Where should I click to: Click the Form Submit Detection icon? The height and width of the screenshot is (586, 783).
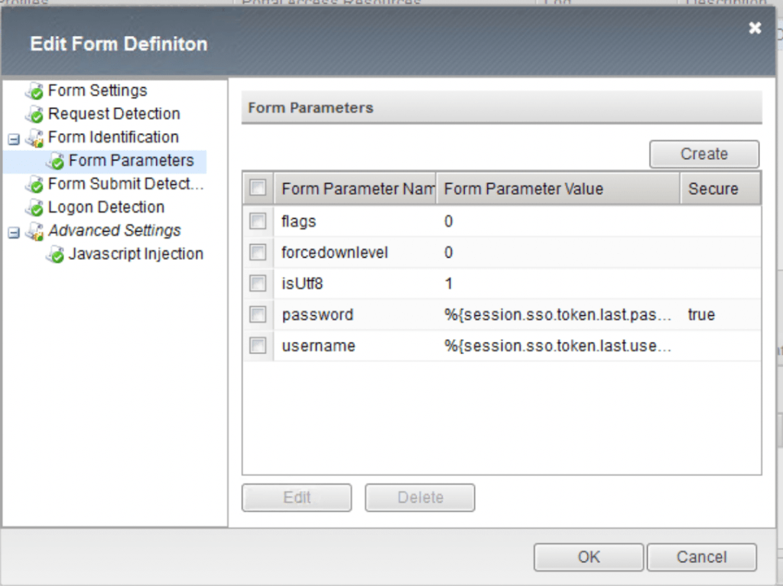35,185
